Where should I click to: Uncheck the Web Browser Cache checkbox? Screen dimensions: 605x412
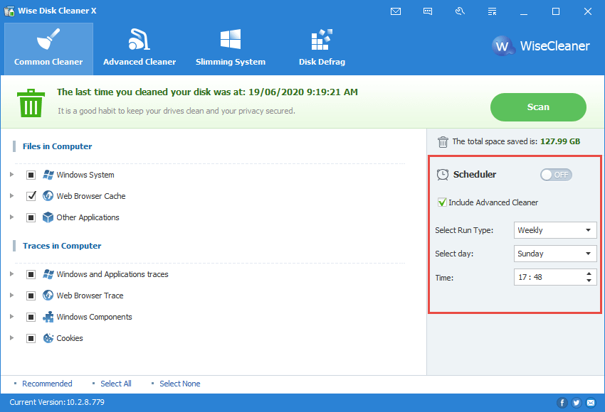click(x=31, y=196)
